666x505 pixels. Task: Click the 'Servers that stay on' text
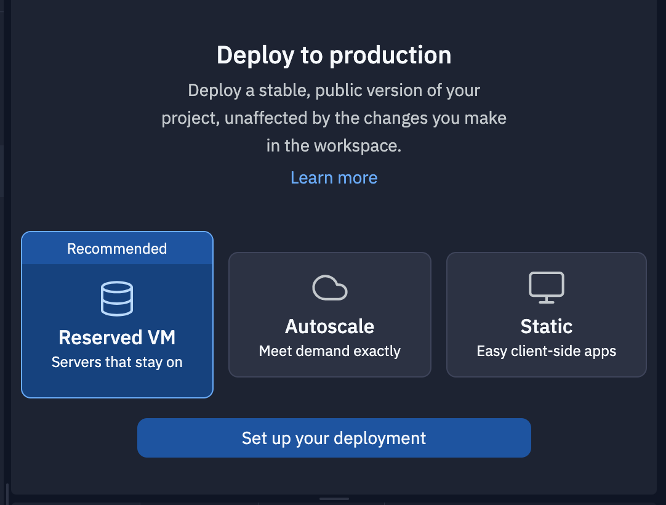(x=117, y=362)
